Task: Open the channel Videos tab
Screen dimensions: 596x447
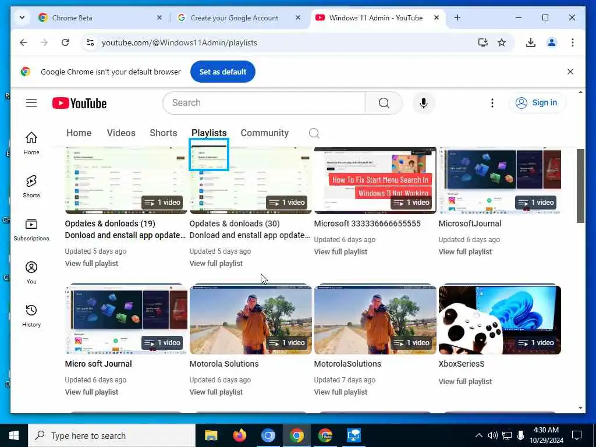Action: 121,133
